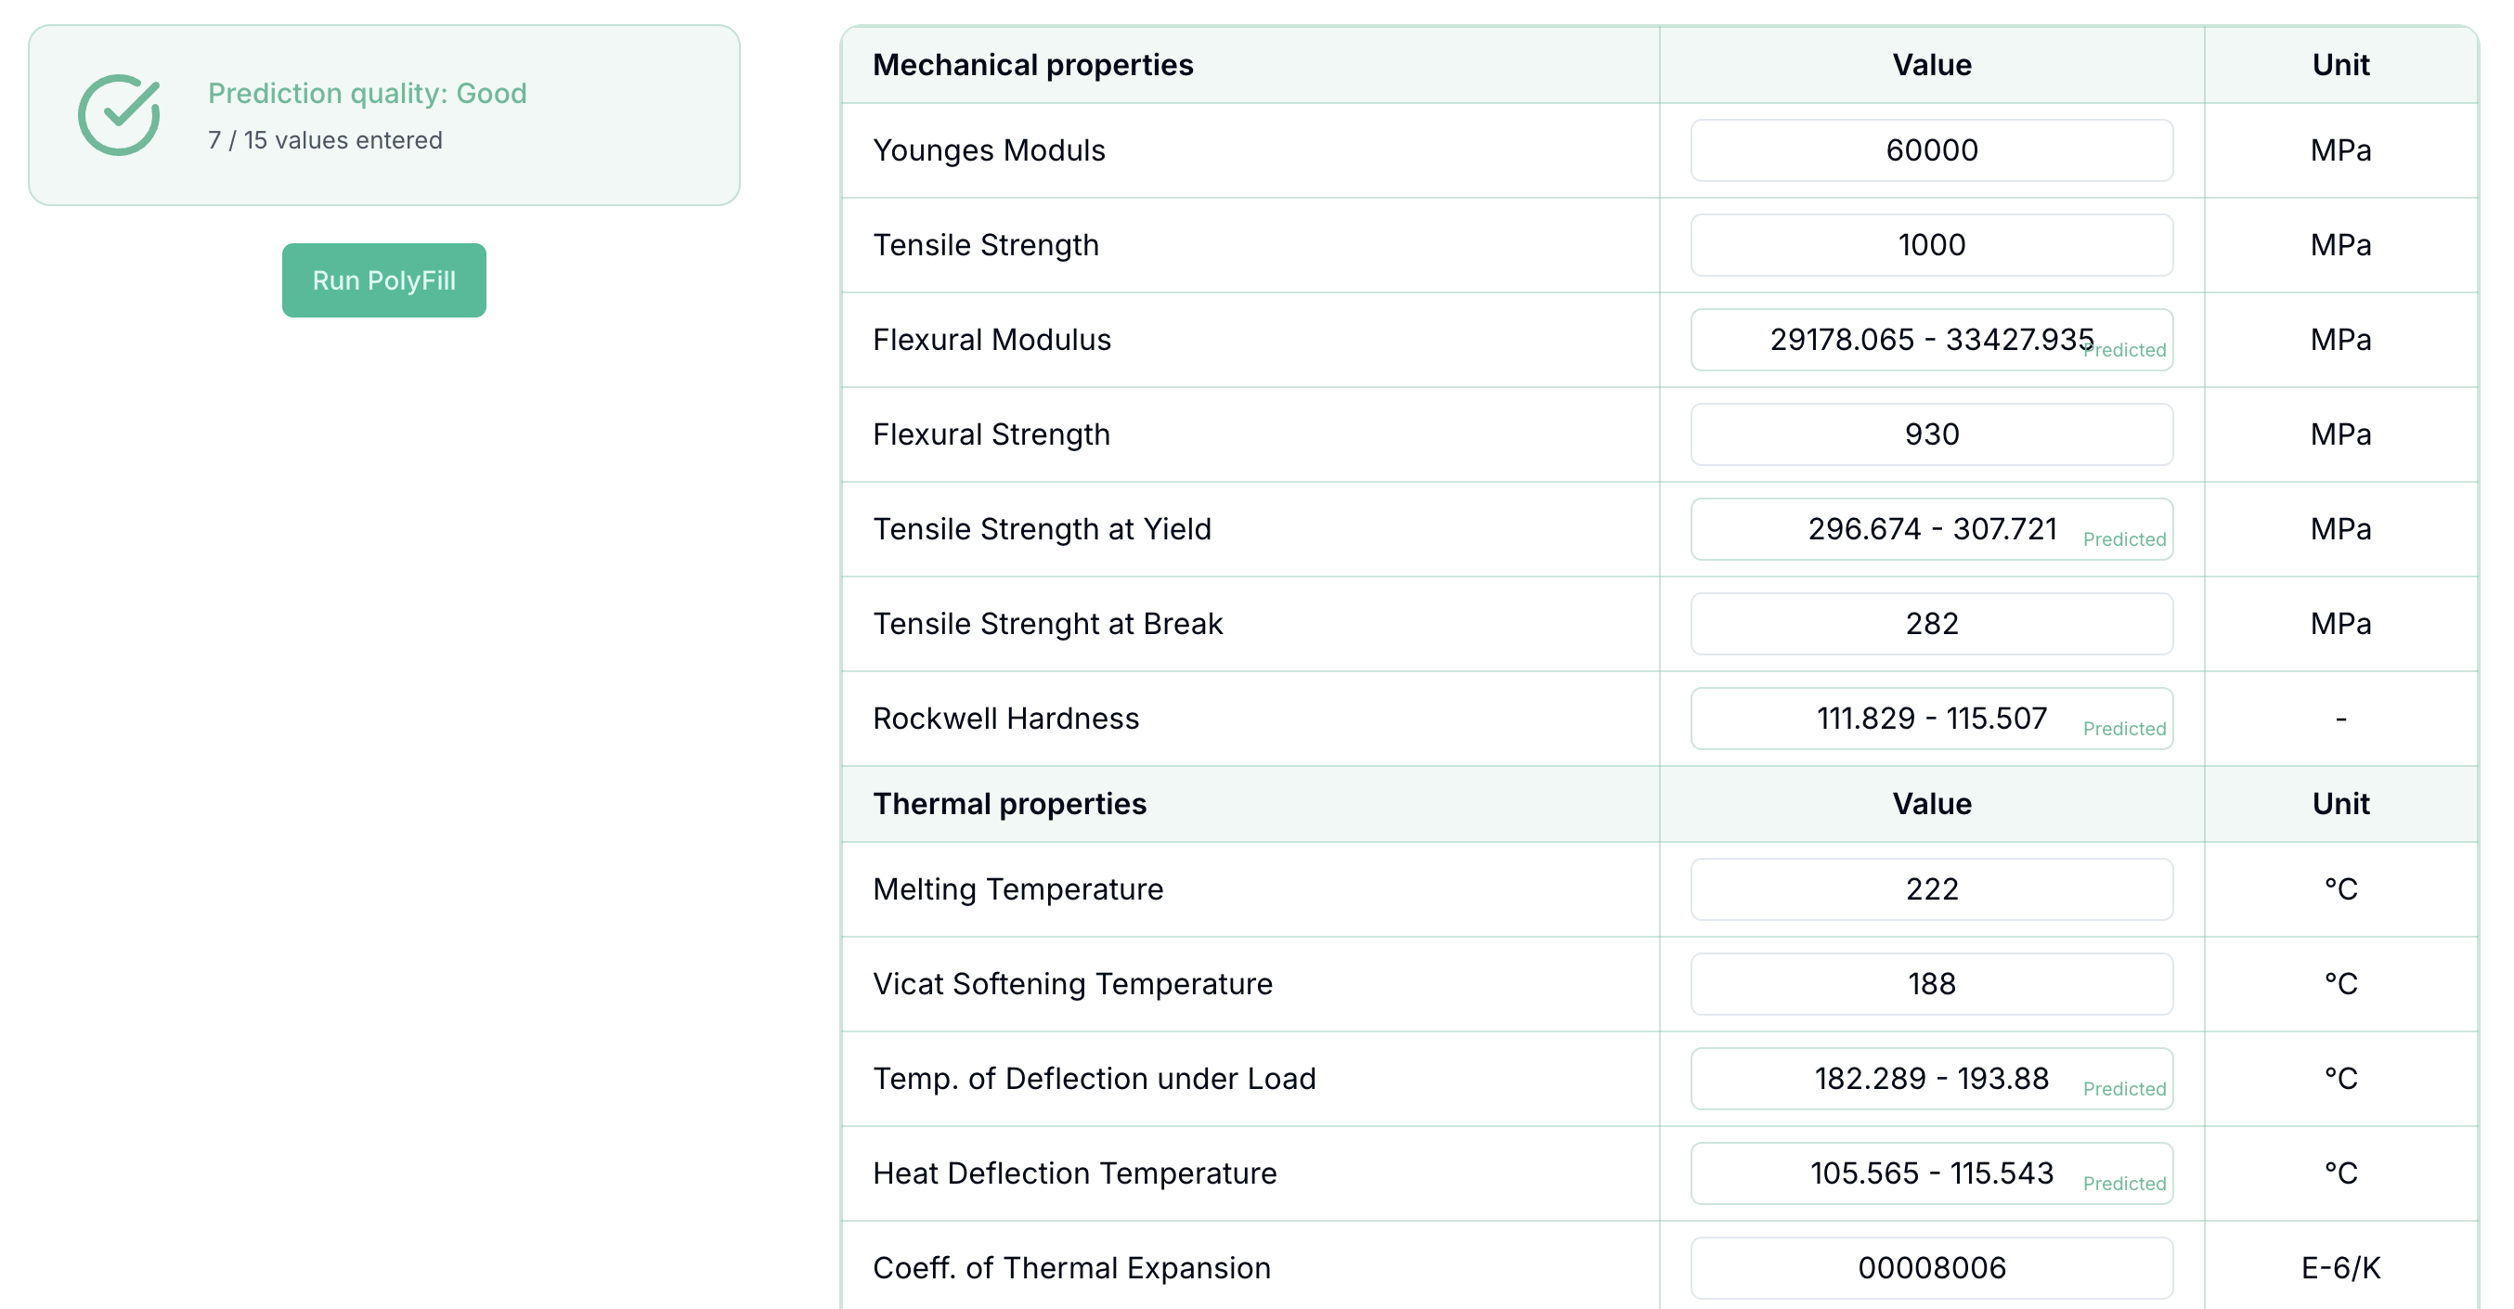
Task: Click the Thermal properties section header
Action: tap(1010, 803)
